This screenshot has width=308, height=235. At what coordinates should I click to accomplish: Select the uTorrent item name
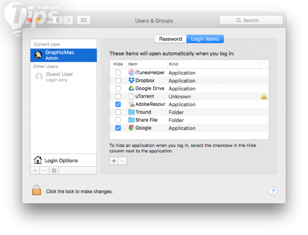(145, 96)
